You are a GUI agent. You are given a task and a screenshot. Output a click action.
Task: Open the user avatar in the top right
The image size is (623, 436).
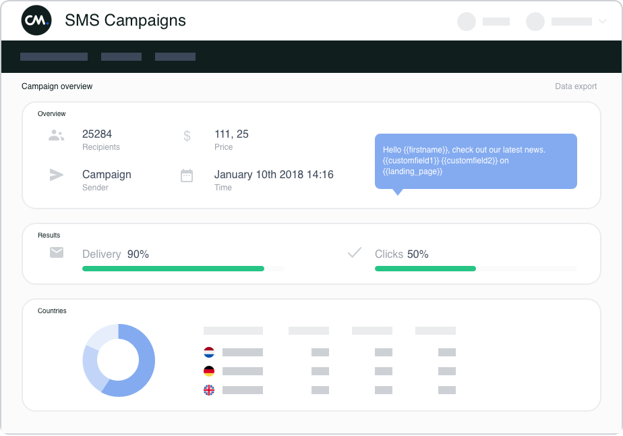point(535,22)
